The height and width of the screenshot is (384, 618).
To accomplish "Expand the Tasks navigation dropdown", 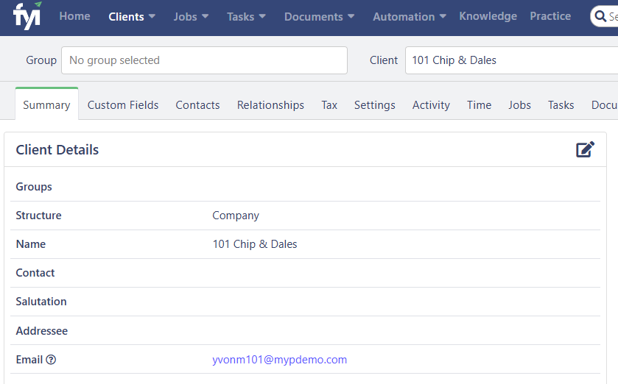I will (246, 16).
